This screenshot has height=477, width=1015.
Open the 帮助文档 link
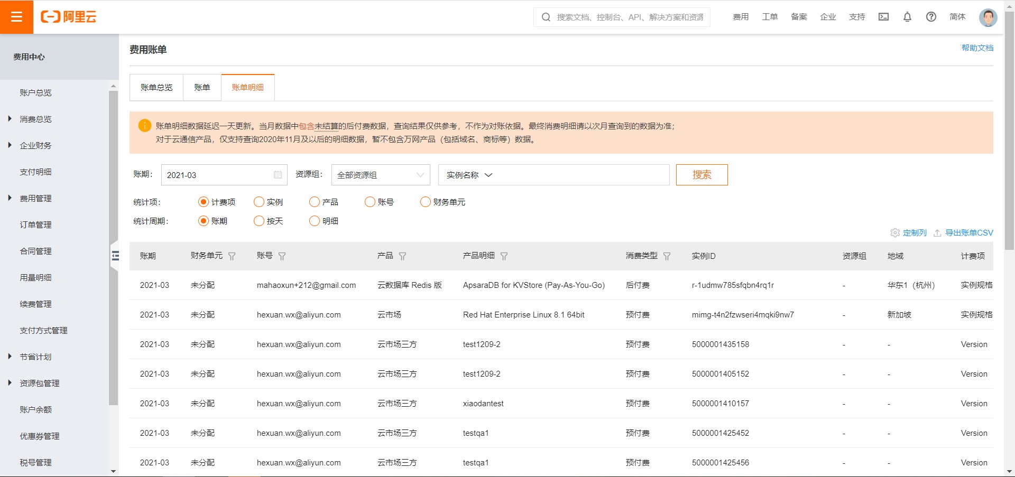pyautogui.click(x=977, y=48)
